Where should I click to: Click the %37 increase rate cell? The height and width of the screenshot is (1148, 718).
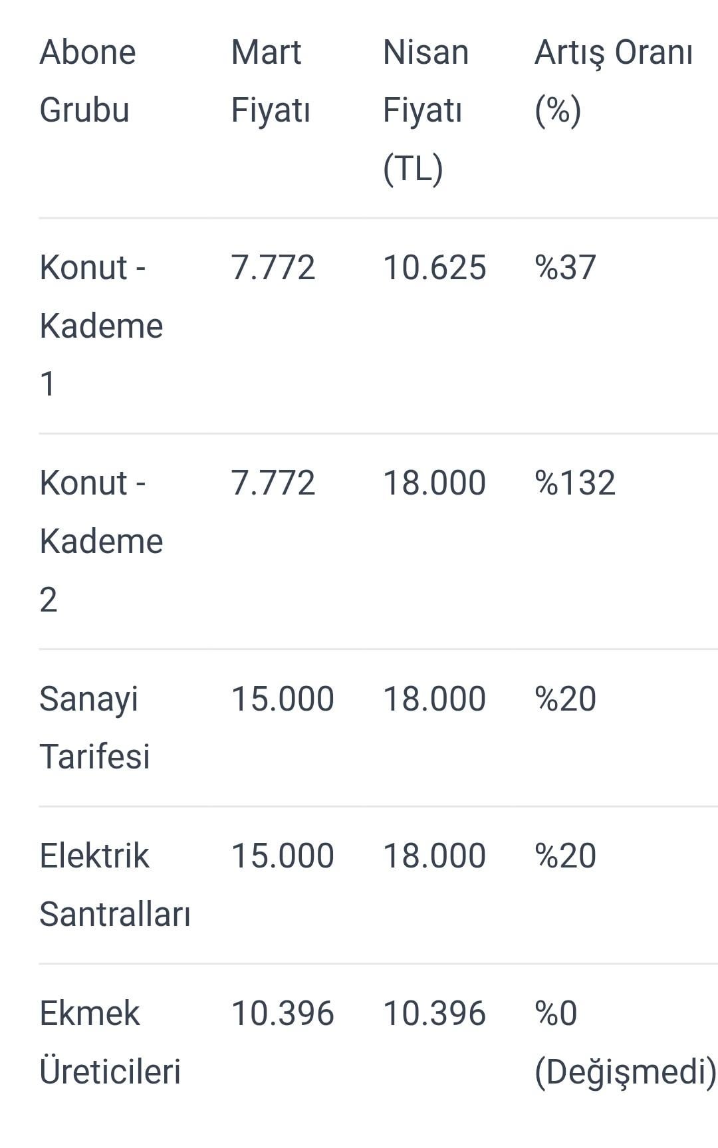(x=565, y=268)
